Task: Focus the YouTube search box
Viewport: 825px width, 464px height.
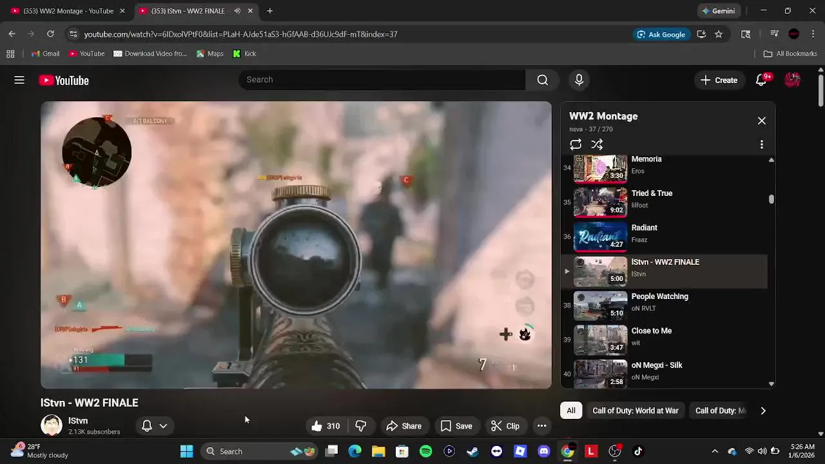Action: [382, 80]
